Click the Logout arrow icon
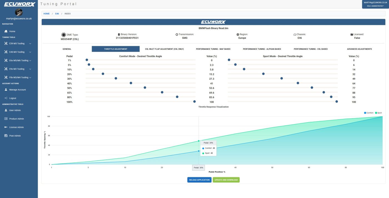The image size is (389, 198). (6, 98)
